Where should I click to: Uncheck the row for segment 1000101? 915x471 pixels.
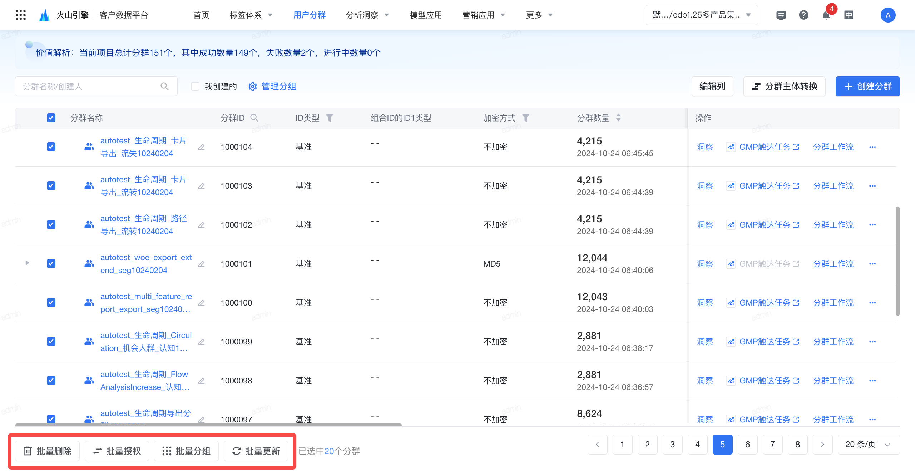[51, 264]
